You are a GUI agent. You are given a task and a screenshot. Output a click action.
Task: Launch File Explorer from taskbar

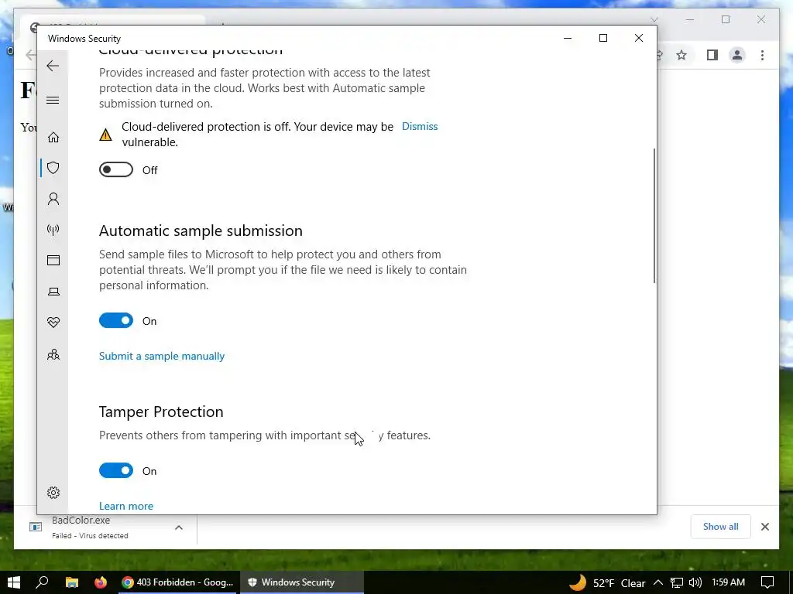(72, 582)
